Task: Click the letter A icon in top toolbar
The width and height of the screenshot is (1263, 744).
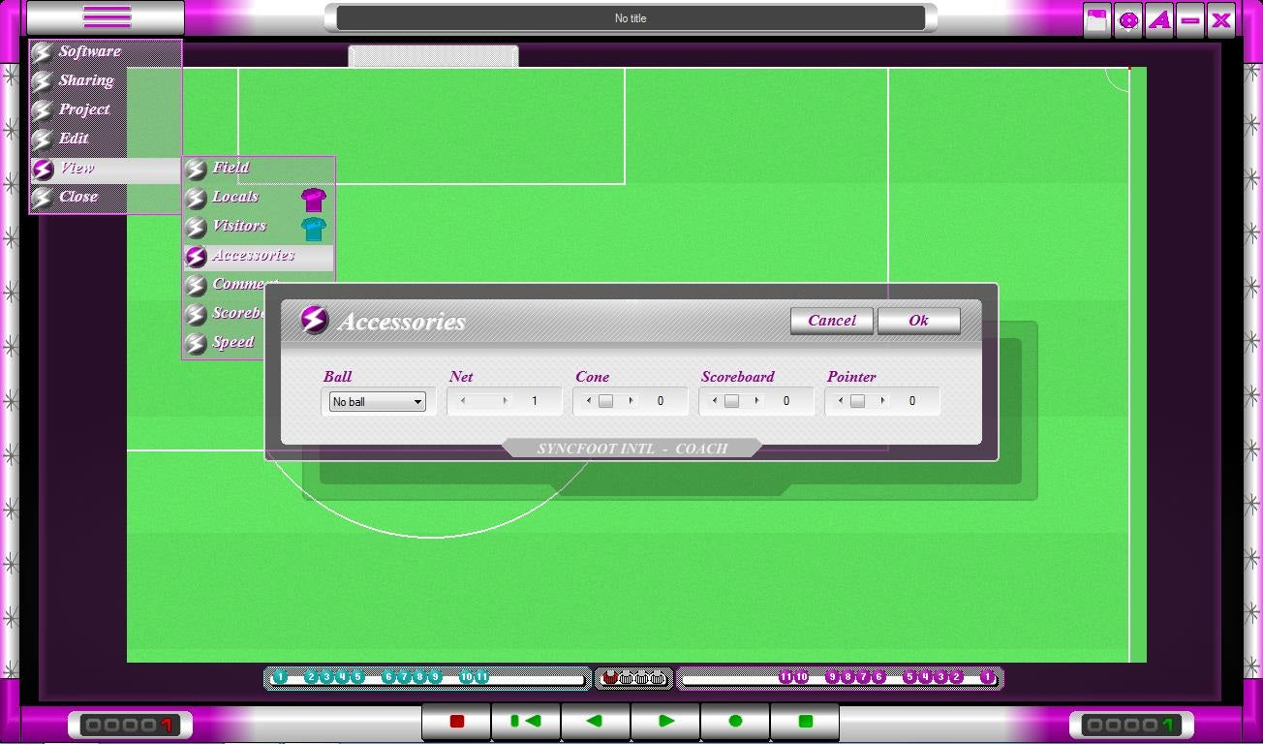Action: (1159, 20)
